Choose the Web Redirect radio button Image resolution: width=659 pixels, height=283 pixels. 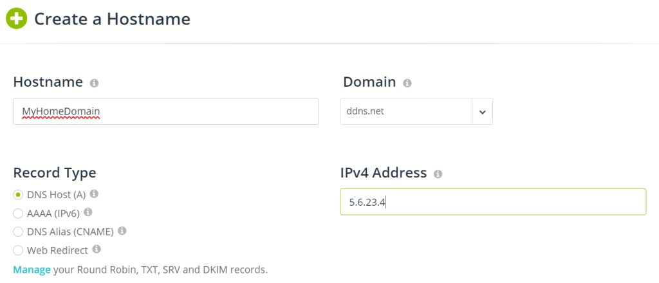tap(18, 250)
